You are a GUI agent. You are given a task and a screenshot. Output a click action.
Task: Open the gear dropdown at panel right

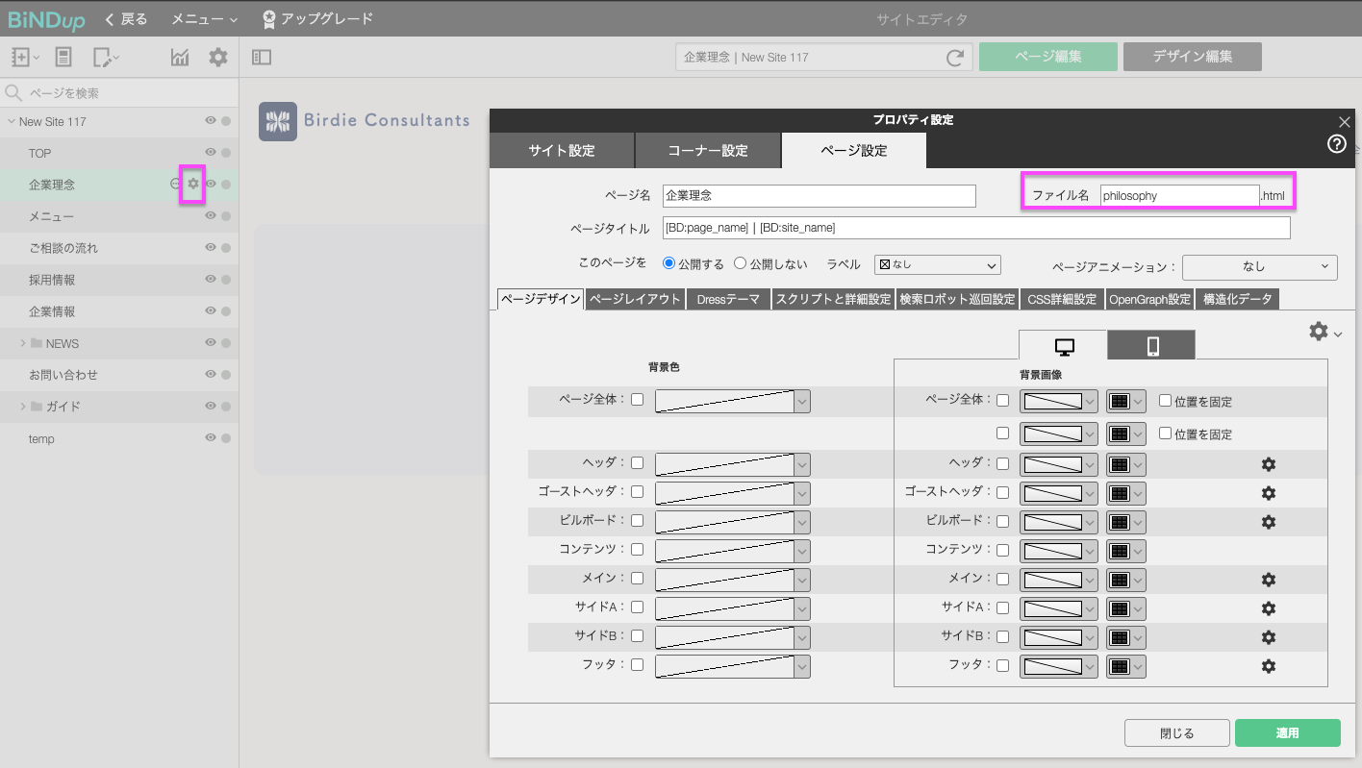[x=1325, y=332]
